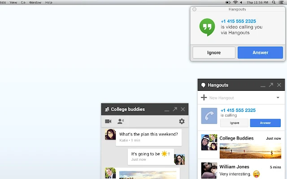The image size is (287, 179).
Task: Pop out the College buddies chat window
Action: tap(175, 109)
